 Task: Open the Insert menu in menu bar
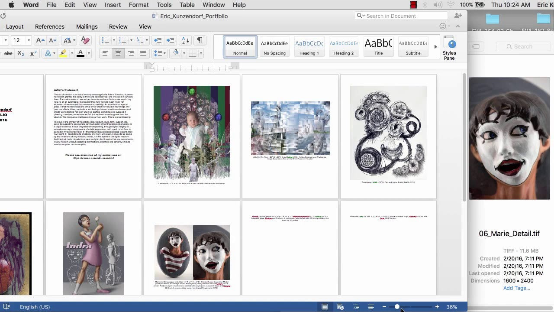pyautogui.click(x=113, y=5)
